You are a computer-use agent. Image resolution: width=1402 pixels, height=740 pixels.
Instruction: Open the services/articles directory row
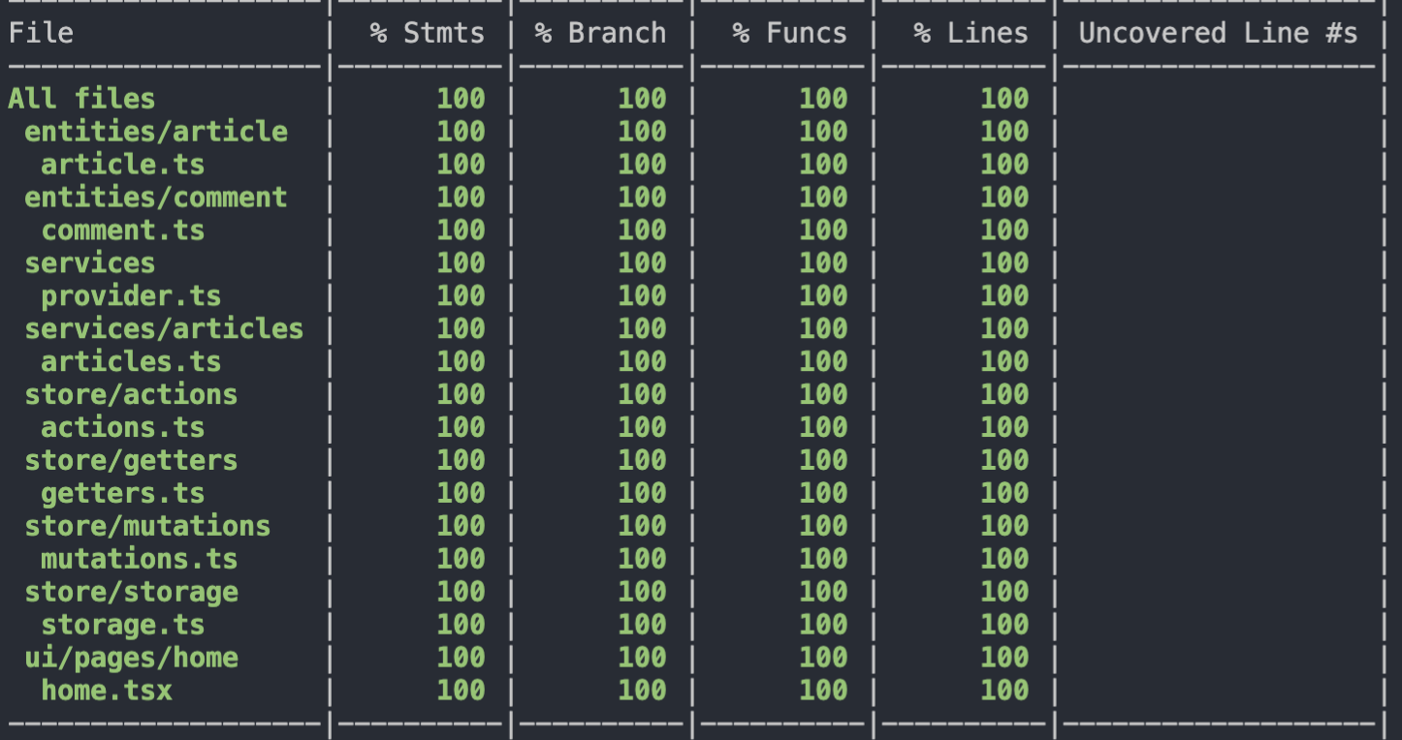click(x=165, y=328)
